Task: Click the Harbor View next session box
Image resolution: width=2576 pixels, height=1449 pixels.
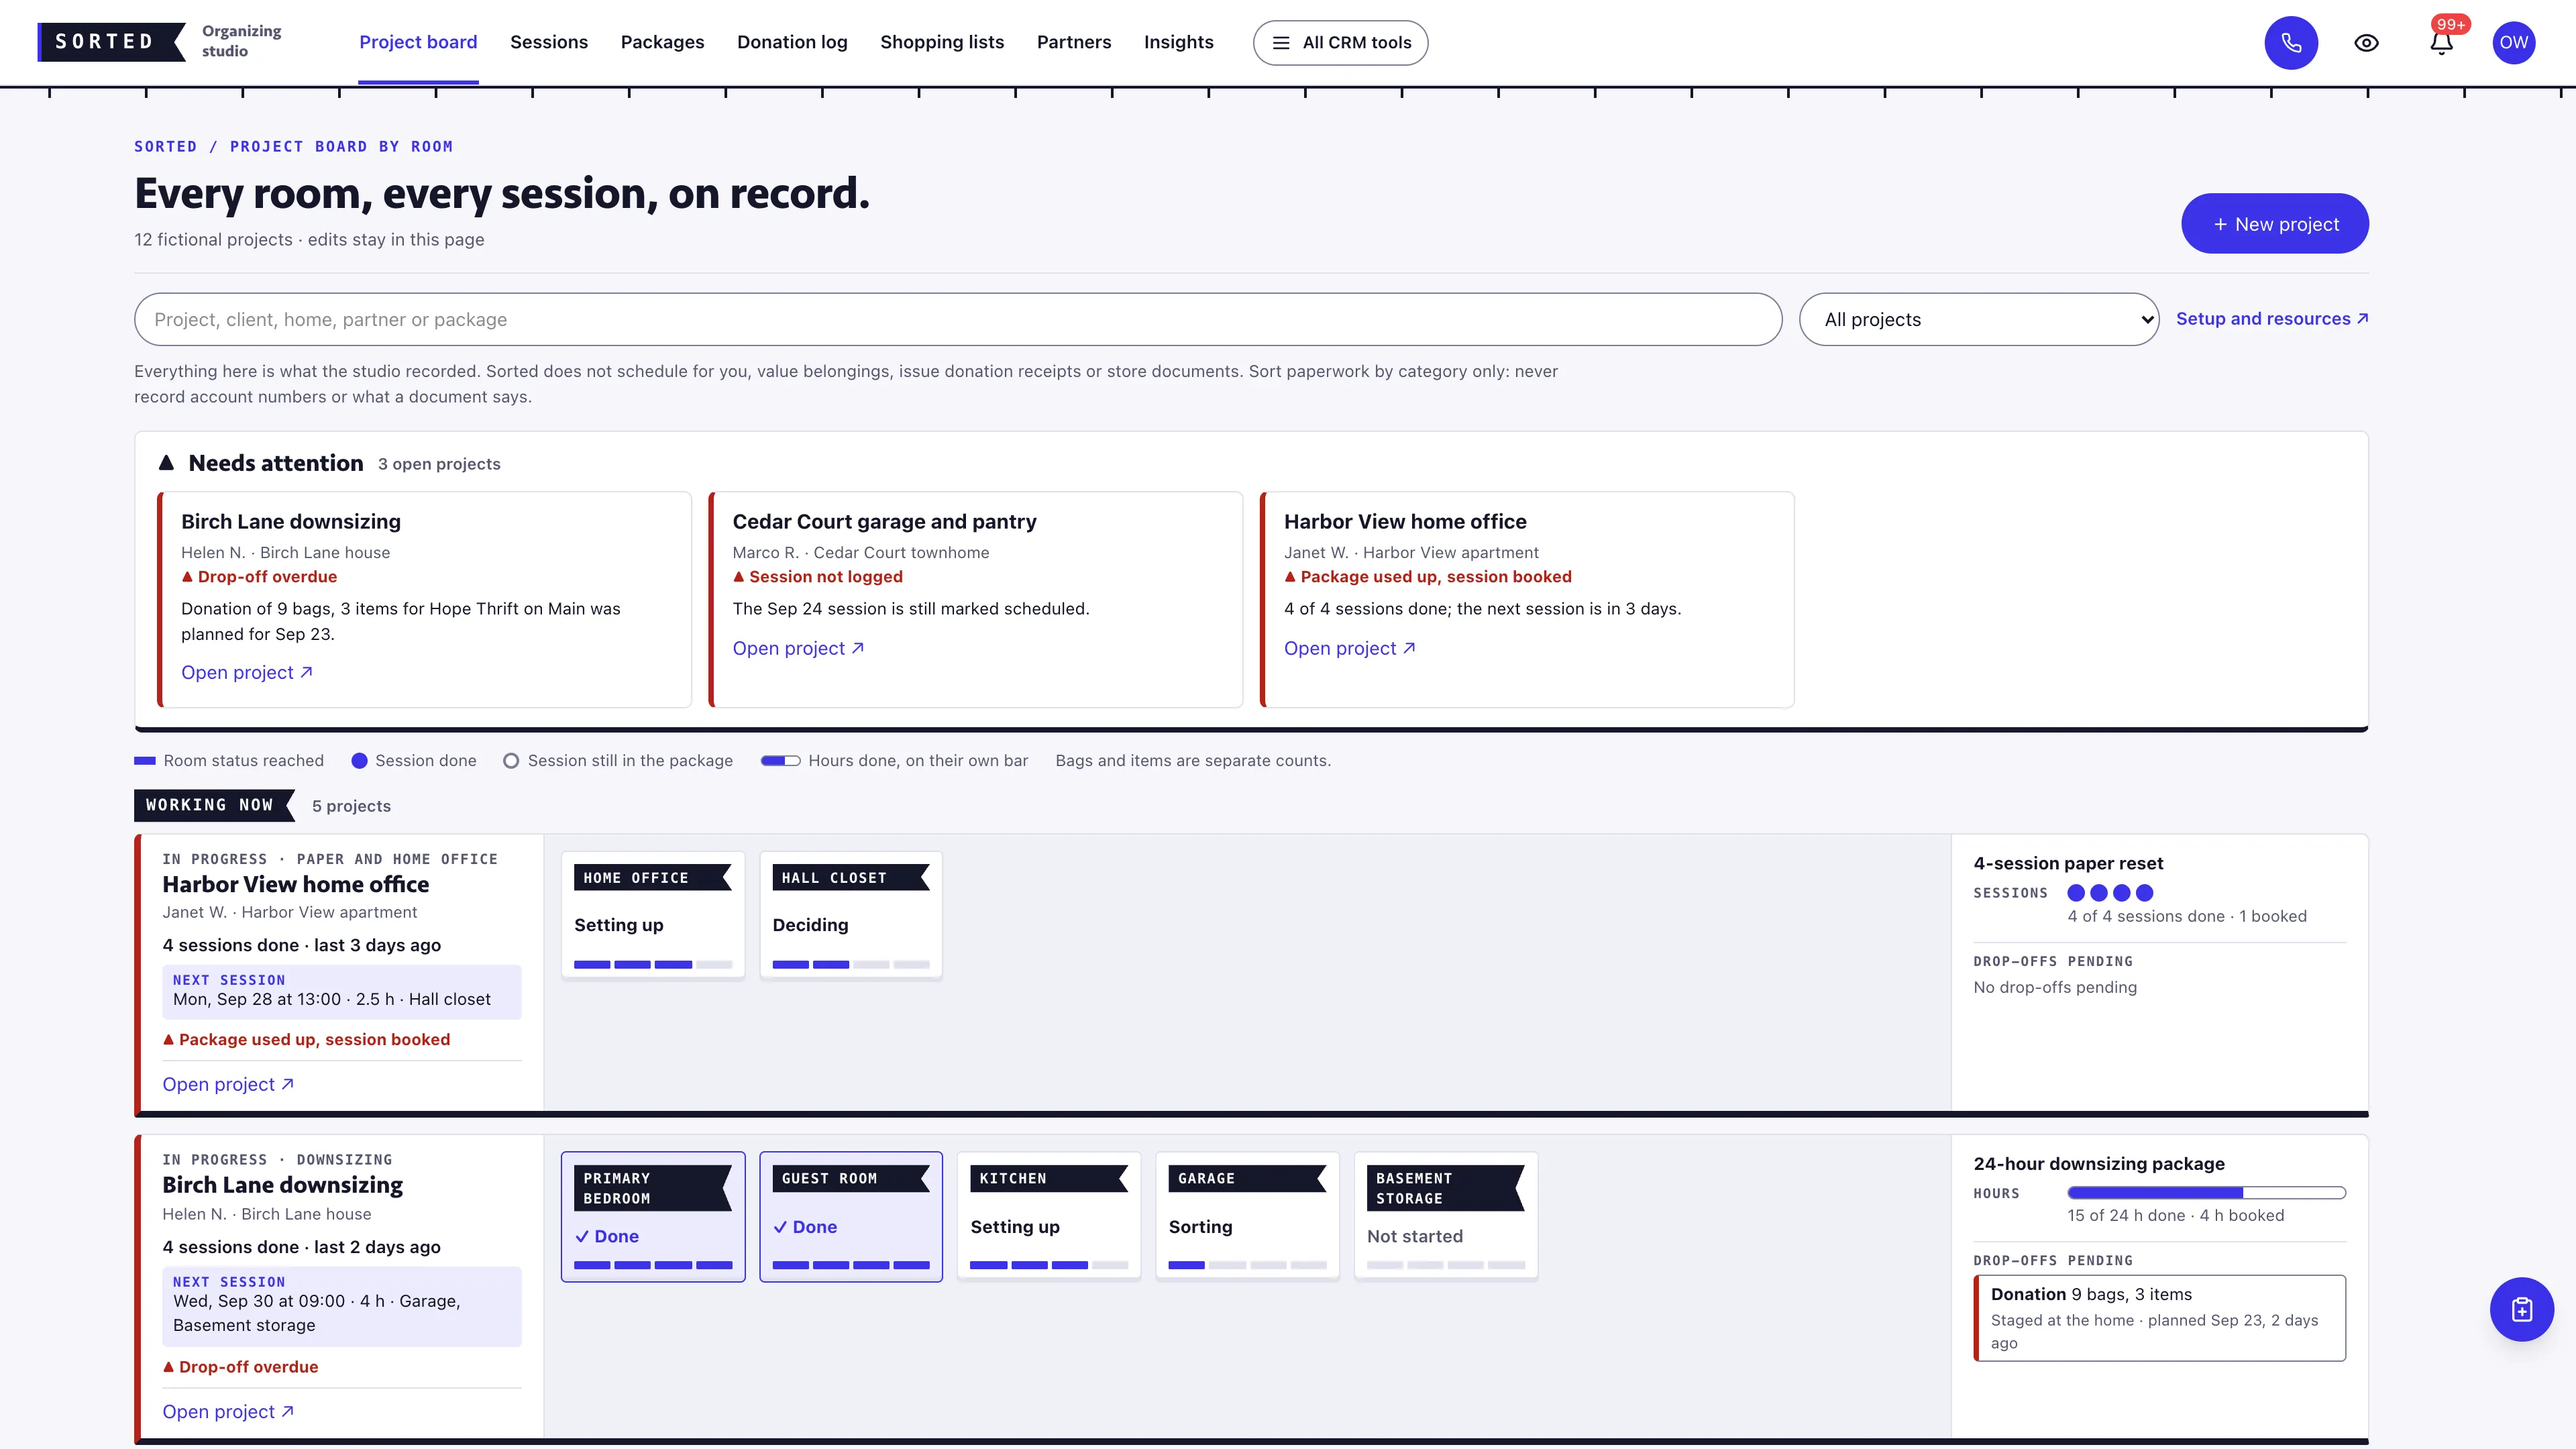Action: pyautogui.click(x=342, y=991)
